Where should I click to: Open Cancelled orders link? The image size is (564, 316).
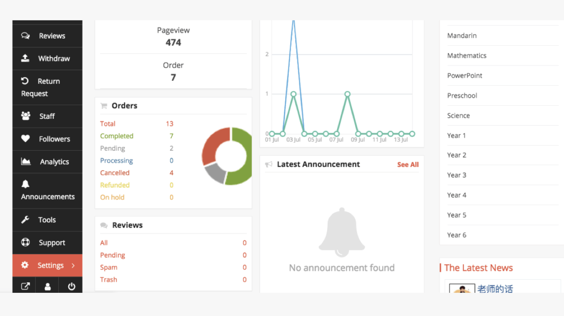coord(115,173)
